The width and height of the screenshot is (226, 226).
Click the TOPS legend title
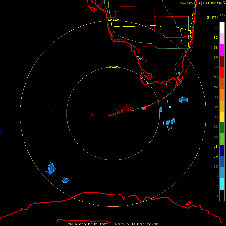[x=221, y=15]
